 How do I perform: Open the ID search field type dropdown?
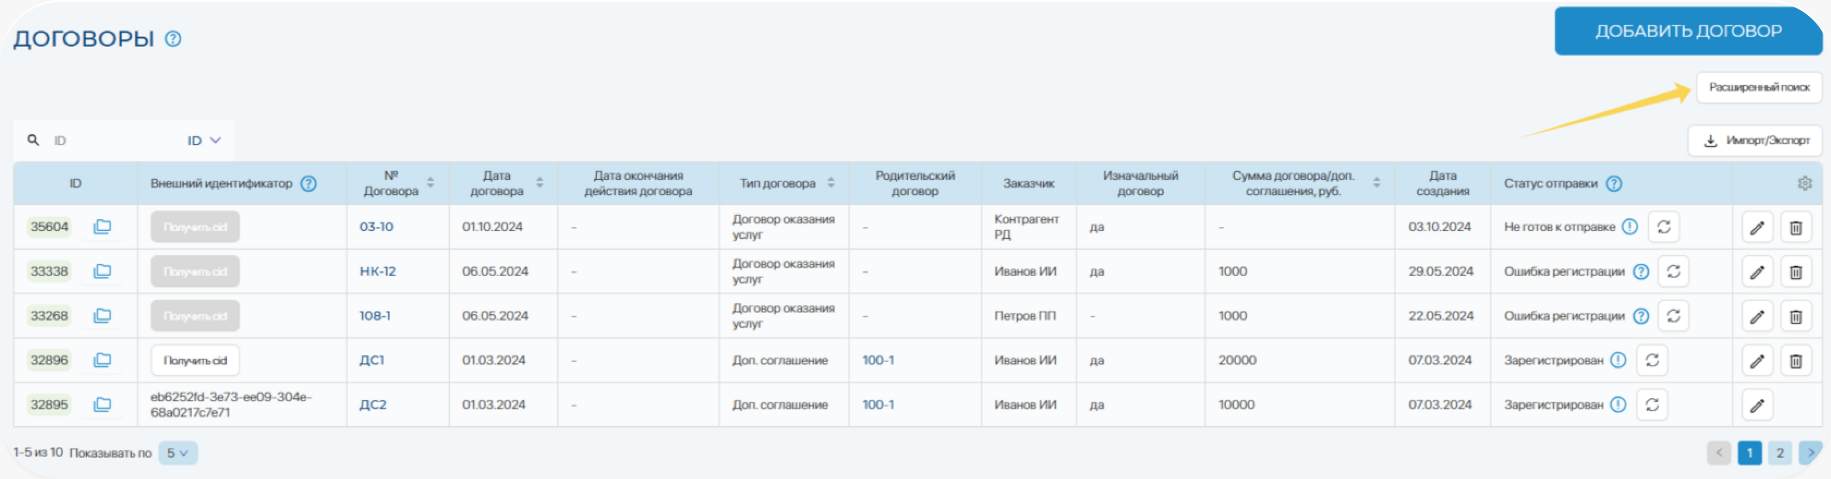click(x=204, y=140)
